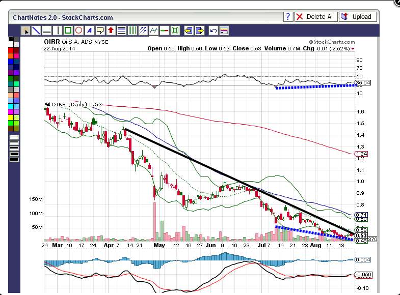Screen dimensions: 400x295
Task: Select the pointer selection tool
Action: (x=25, y=31)
